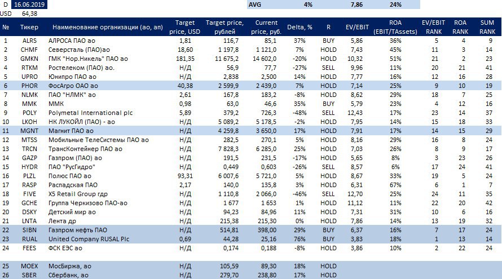This screenshot has height=279, width=502.
Task: Click the BUY rating in the ALRS row
Action: (x=328, y=41)
